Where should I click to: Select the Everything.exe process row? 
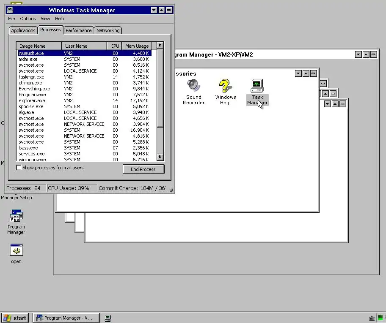pos(85,89)
